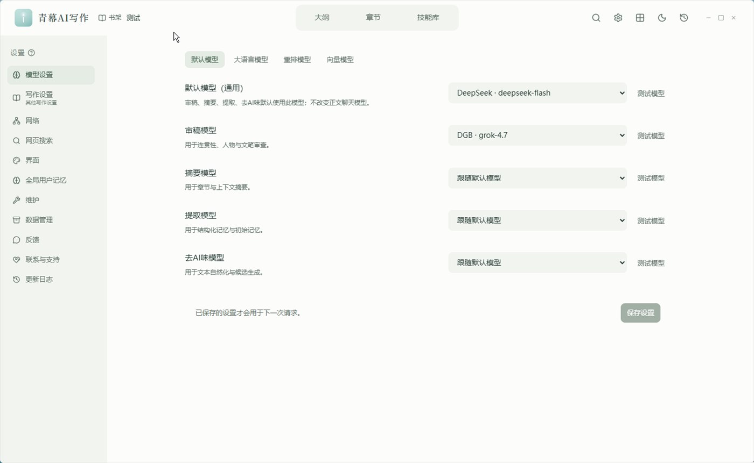Screen dimensions: 754x463
Task: Select 模型设置 in the sidebar
Action: (x=51, y=75)
